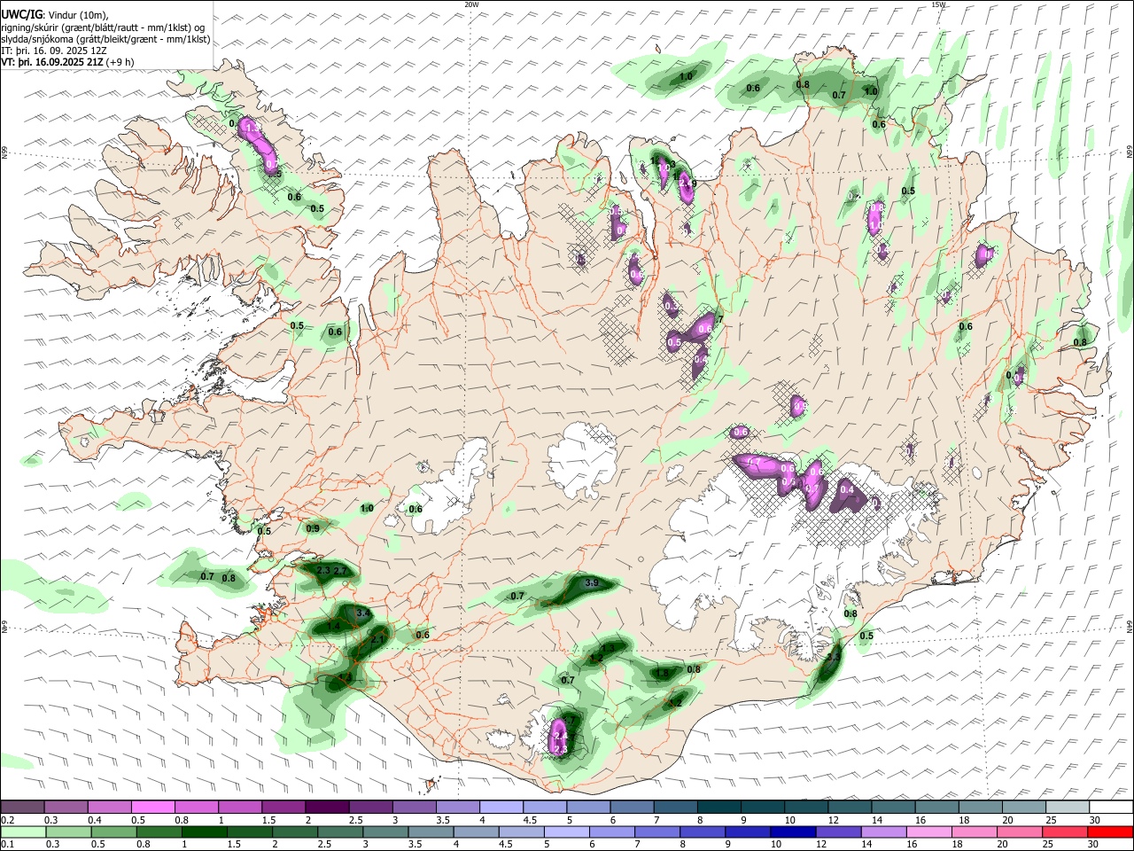The image size is (1134, 851).
Task: Click the pale grey 25–30 snow scale swatch
Action: pyautogui.click(x=1068, y=808)
